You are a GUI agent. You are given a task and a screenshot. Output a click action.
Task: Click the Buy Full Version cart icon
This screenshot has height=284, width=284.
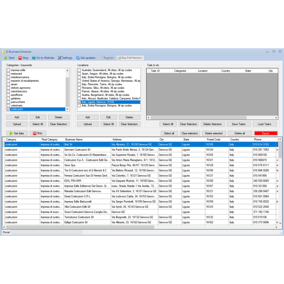click(x=119, y=58)
